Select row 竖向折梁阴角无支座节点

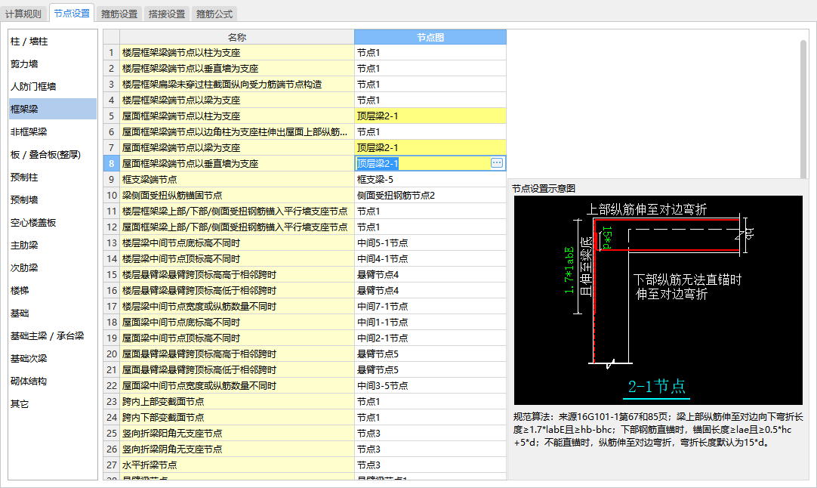click(237, 449)
